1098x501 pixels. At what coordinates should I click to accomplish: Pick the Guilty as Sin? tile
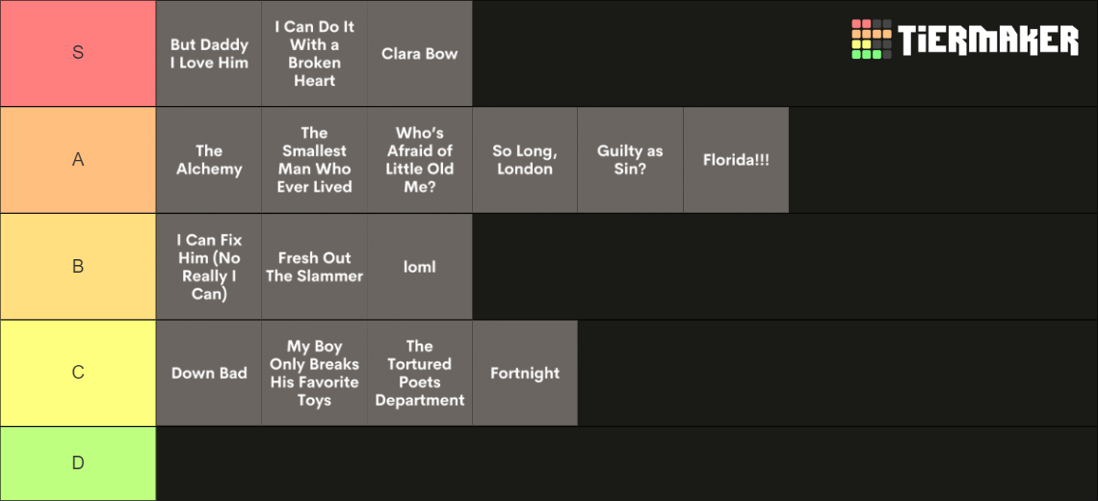click(630, 160)
